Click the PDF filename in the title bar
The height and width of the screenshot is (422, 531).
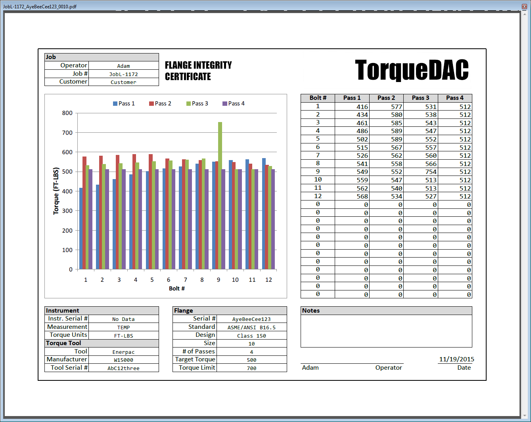40,6
